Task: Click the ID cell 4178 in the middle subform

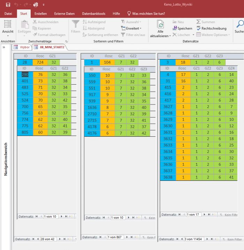Action: (x=92, y=127)
